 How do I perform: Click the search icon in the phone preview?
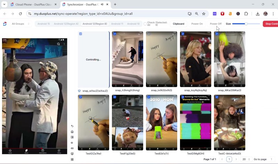click(58, 44)
